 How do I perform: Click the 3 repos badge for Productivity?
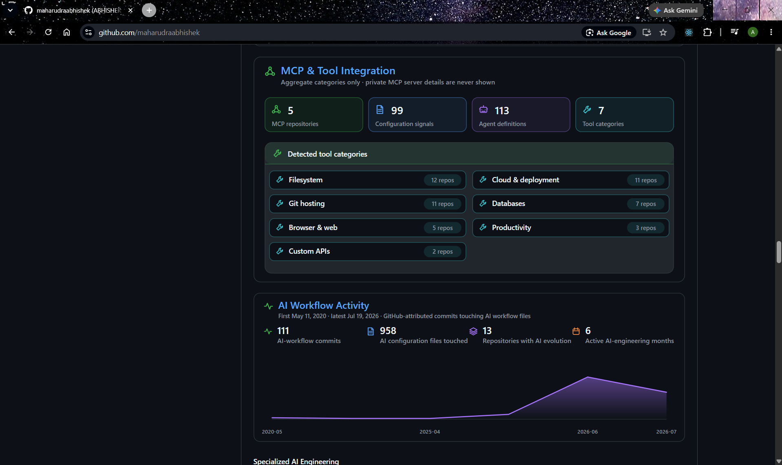(645, 228)
